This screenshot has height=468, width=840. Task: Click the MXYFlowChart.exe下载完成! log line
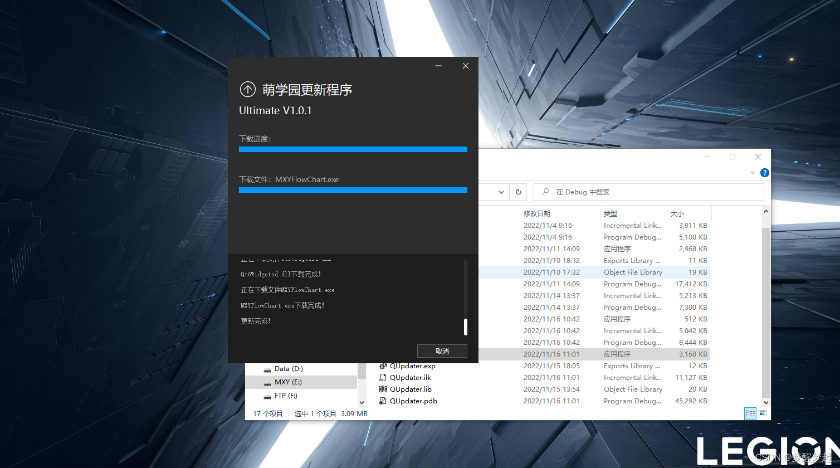[282, 306]
